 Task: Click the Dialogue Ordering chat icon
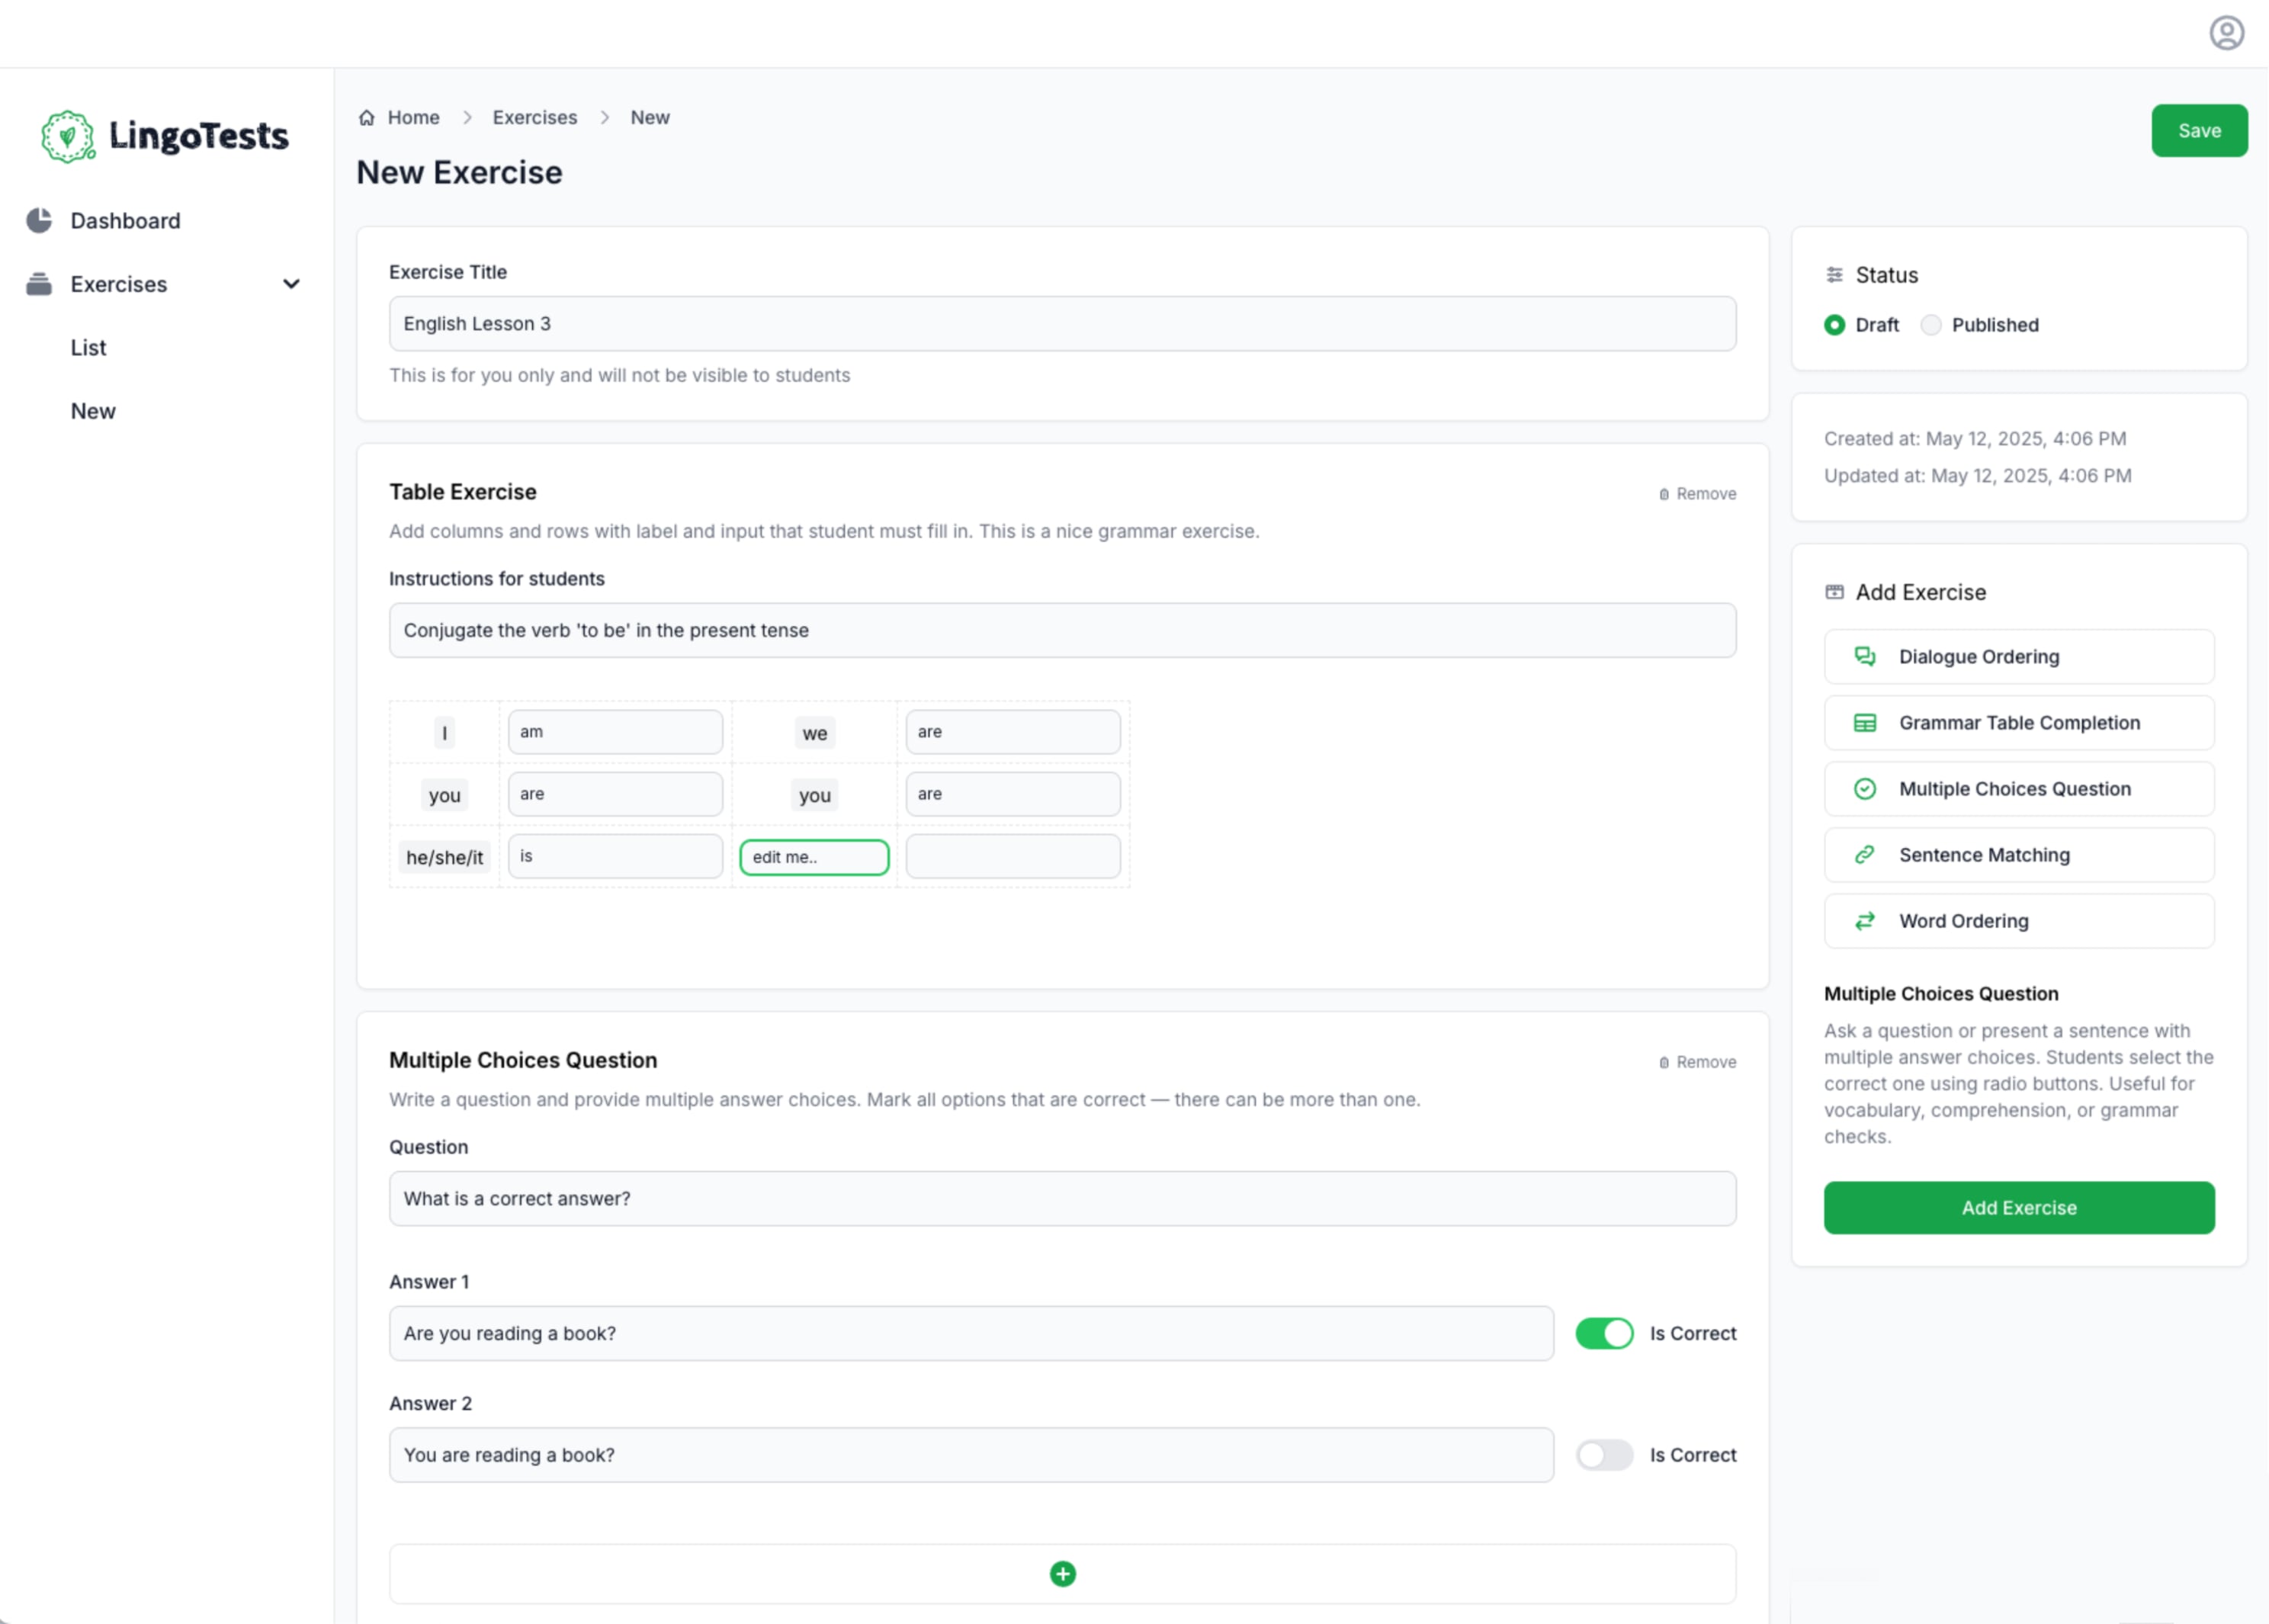(x=1864, y=656)
